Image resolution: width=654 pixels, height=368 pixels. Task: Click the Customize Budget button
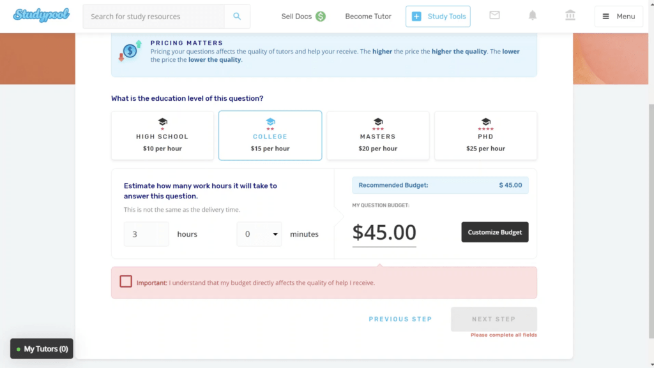(x=495, y=232)
